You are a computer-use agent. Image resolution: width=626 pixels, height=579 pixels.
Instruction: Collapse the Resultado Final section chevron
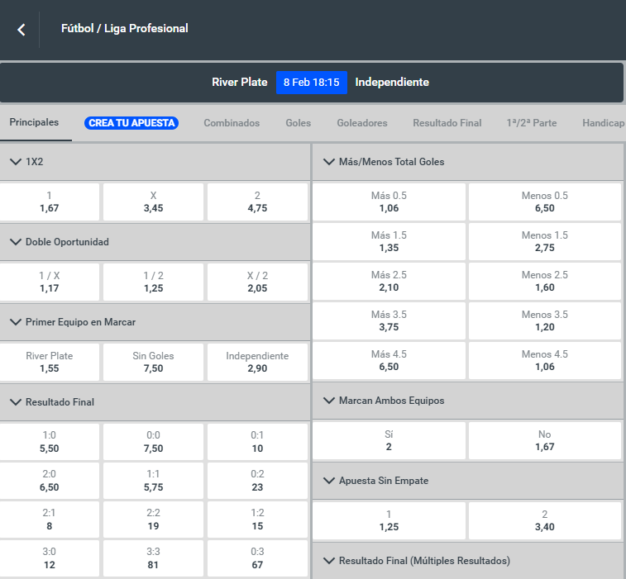(16, 402)
